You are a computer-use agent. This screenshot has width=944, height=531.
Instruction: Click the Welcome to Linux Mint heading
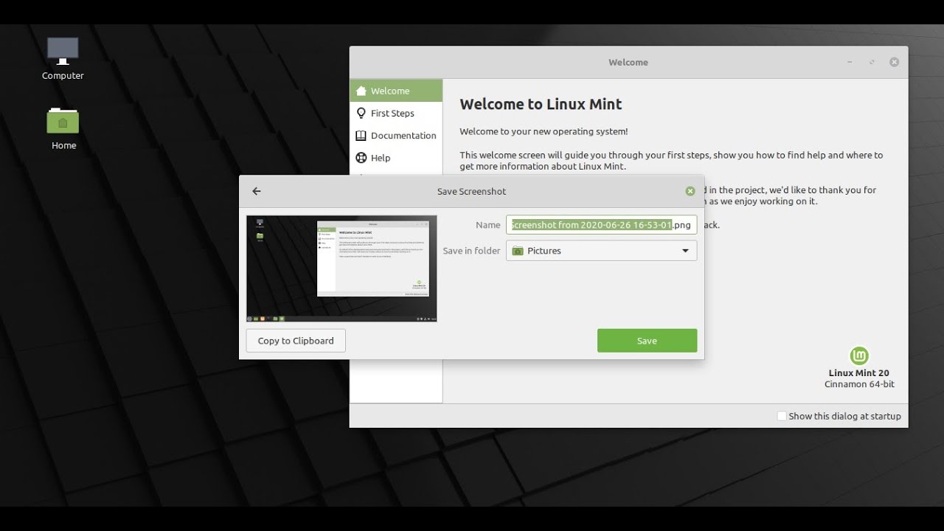pyautogui.click(x=541, y=104)
